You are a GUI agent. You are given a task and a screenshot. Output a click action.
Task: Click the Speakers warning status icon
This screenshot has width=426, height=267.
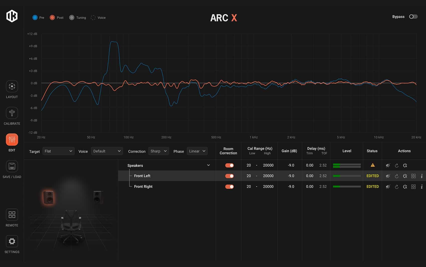coord(373,165)
